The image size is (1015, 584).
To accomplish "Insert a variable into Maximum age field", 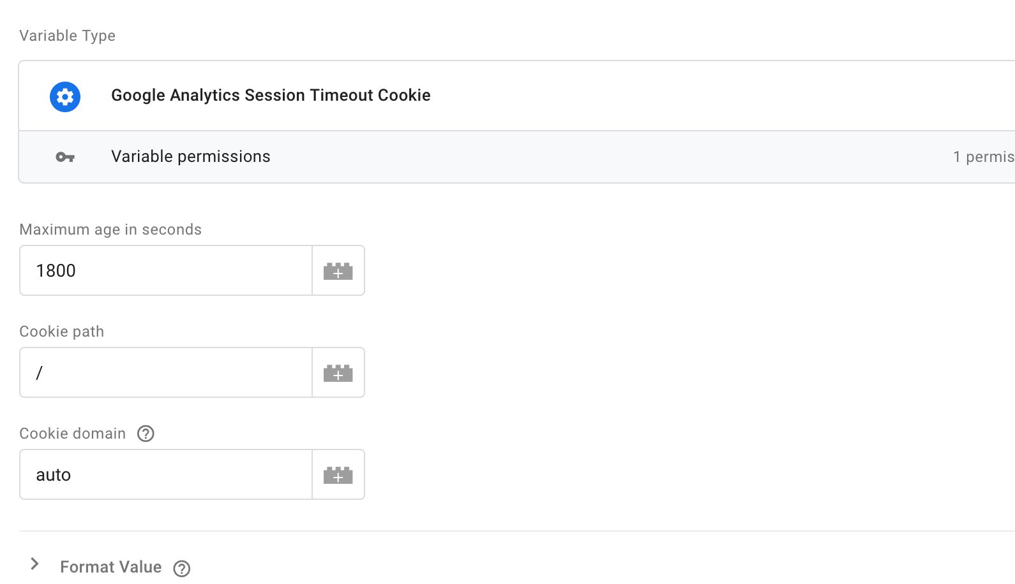I will [x=338, y=270].
